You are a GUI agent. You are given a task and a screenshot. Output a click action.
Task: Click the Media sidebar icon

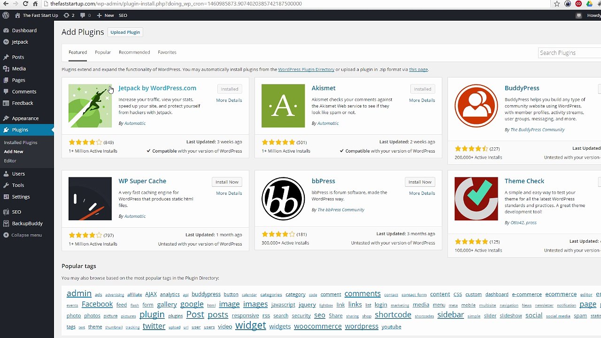[6, 69]
